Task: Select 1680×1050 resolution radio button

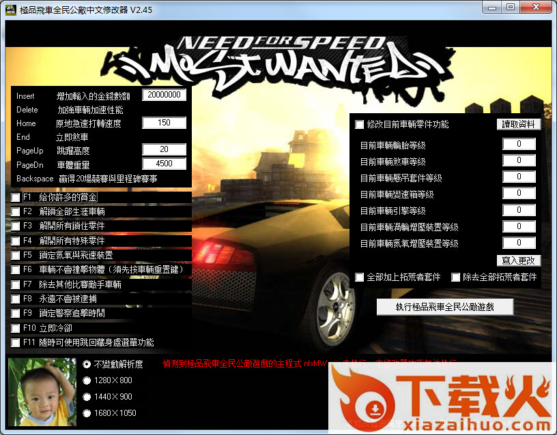Action: coord(87,413)
